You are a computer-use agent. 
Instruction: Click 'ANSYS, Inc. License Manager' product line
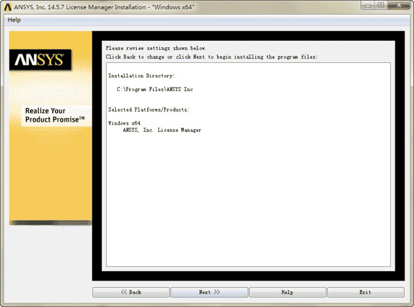tap(162, 130)
